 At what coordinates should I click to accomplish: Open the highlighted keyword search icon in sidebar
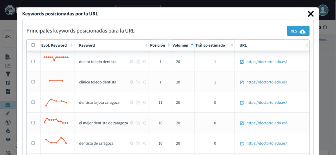(x=8, y=105)
